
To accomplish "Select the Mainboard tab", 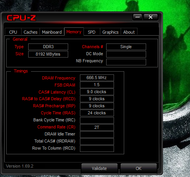I will 52,32.
